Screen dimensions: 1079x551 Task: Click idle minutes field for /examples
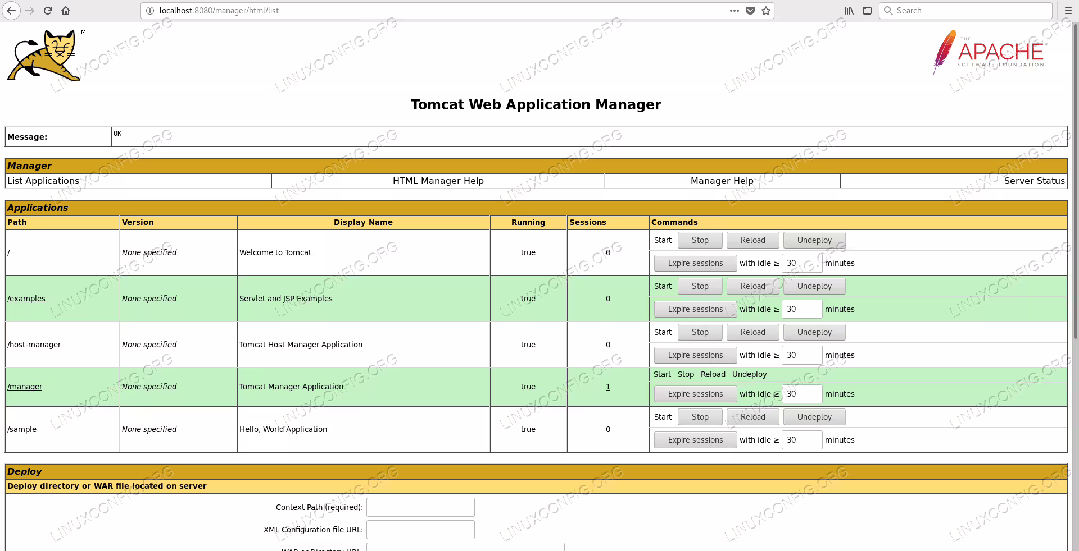click(x=802, y=309)
